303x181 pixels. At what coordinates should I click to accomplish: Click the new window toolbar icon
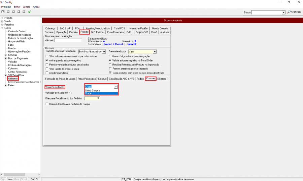pos(3,12)
